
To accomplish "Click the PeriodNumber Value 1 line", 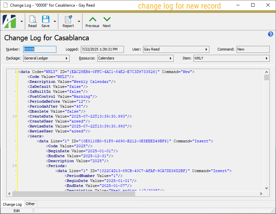I will click(94, 176).
